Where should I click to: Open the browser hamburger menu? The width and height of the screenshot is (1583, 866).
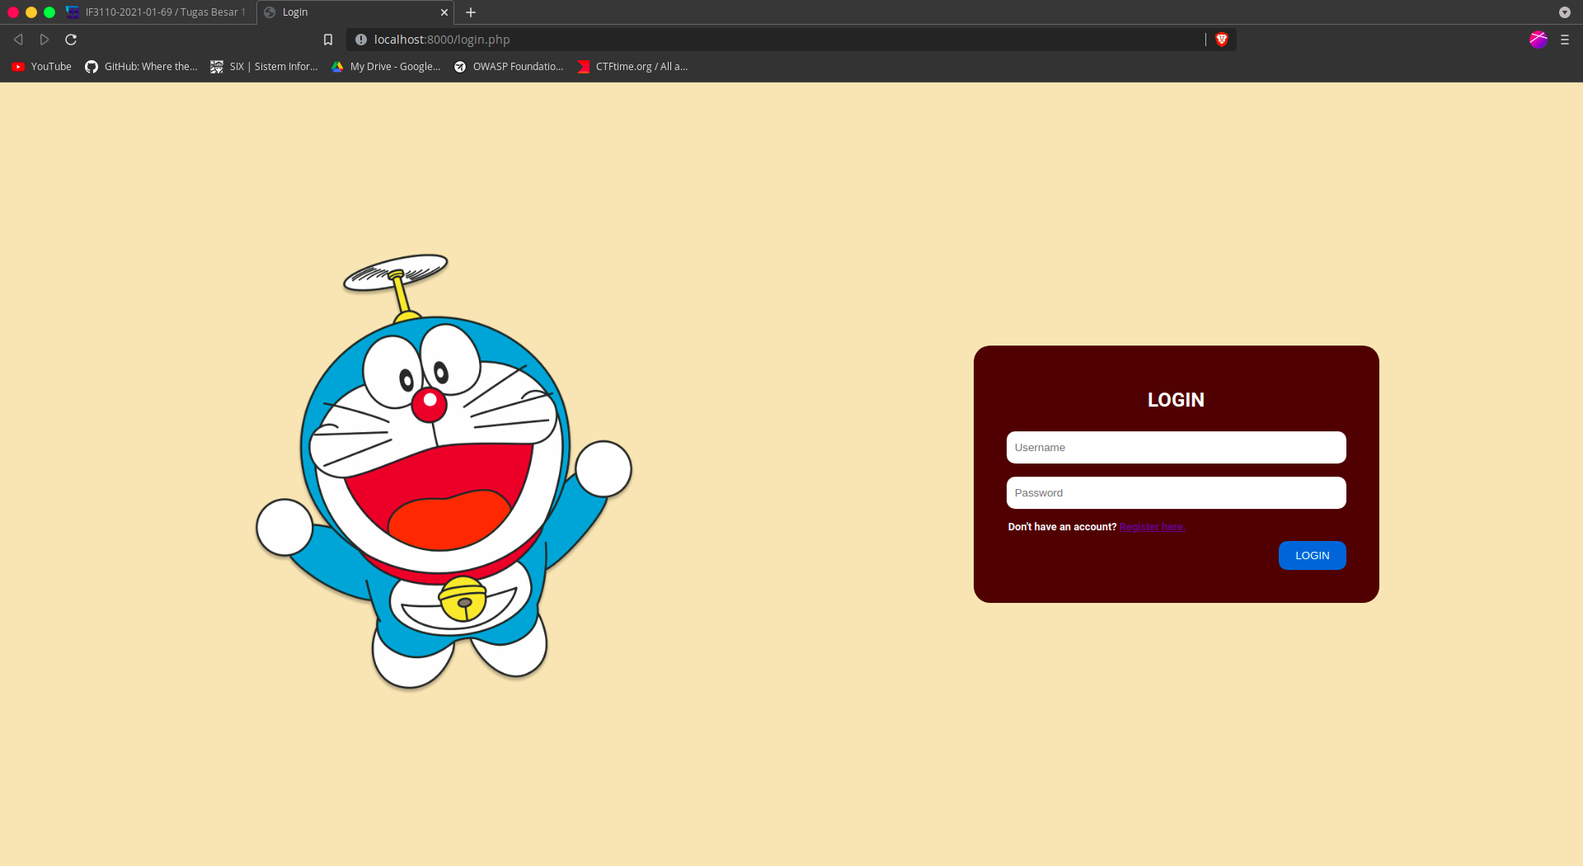[1565, 40]
